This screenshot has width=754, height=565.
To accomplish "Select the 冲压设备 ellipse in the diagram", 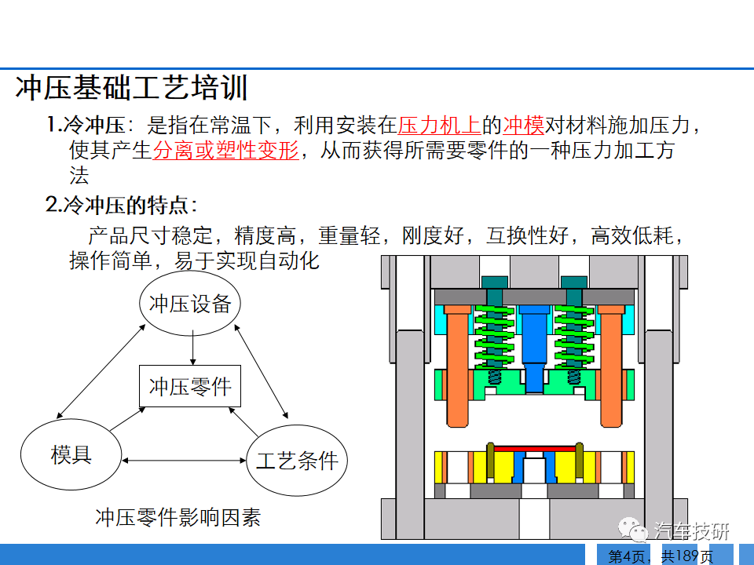I will 190,303.
